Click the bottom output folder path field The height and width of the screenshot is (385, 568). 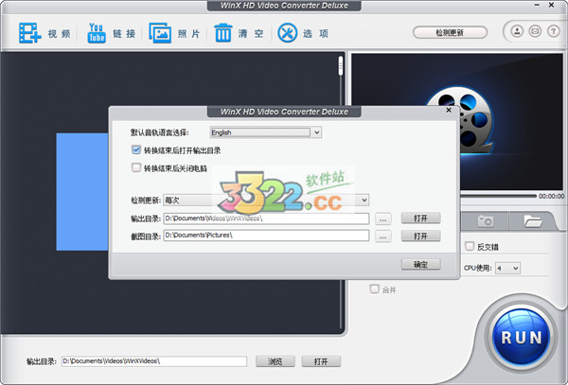point(154,361)
